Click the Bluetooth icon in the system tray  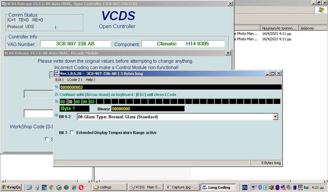(260, 187)
